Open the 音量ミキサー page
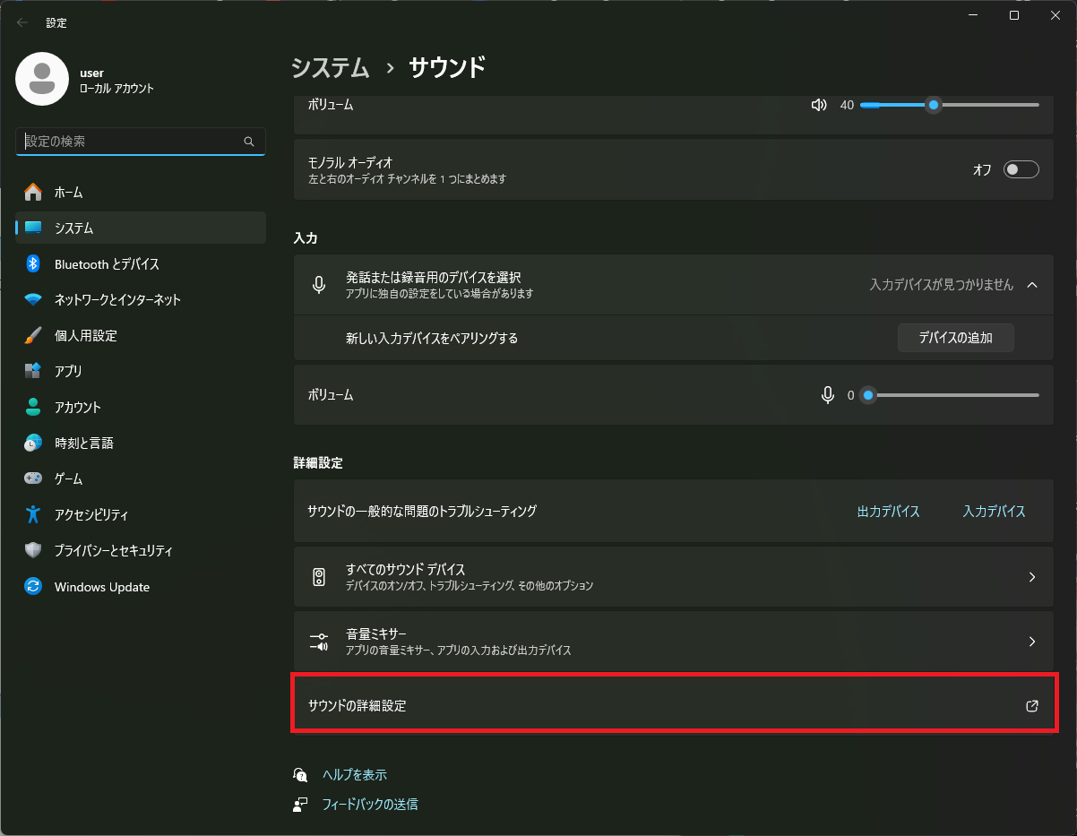This screenshot has width=1077, height=836. tap(673, 641)
